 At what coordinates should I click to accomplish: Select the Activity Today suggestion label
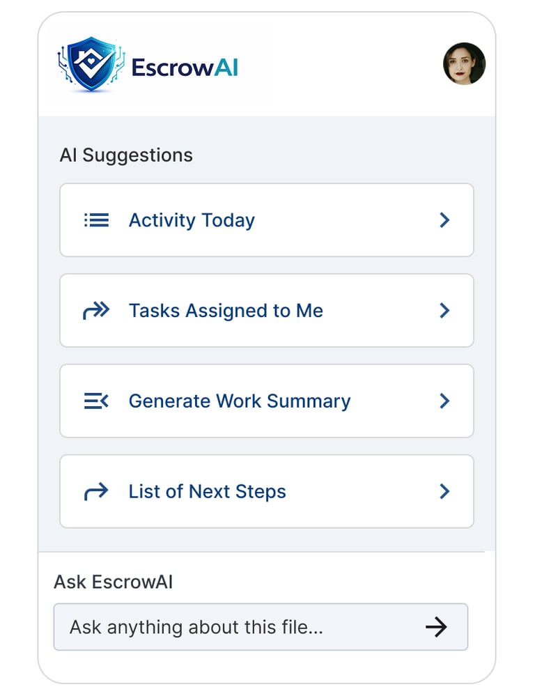click(x=192, y=220)
